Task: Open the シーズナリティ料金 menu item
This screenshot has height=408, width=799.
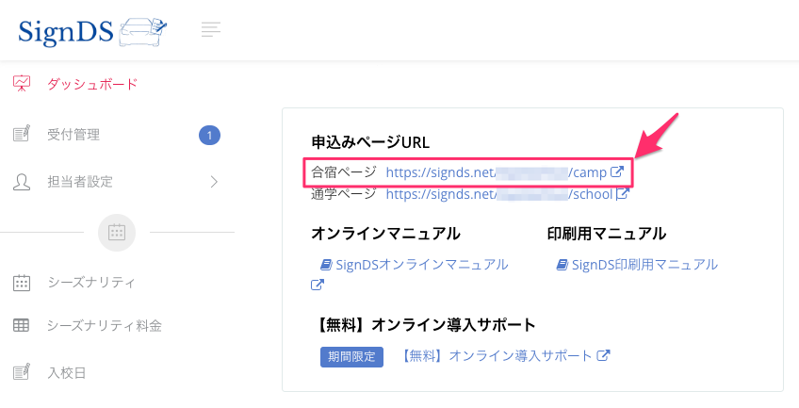Action: (x=104, y=326)
